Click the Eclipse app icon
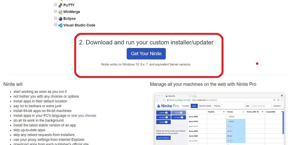 [x=60, y=19]
